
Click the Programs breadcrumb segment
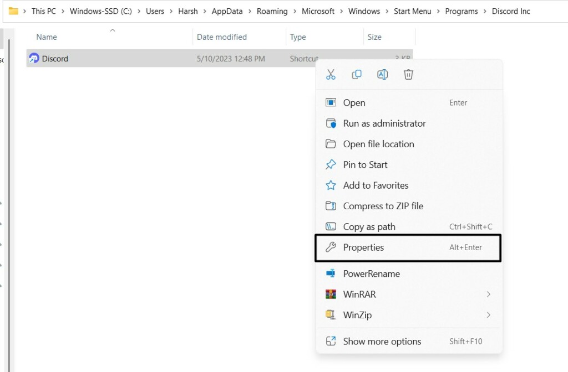[x=463, y=11]
